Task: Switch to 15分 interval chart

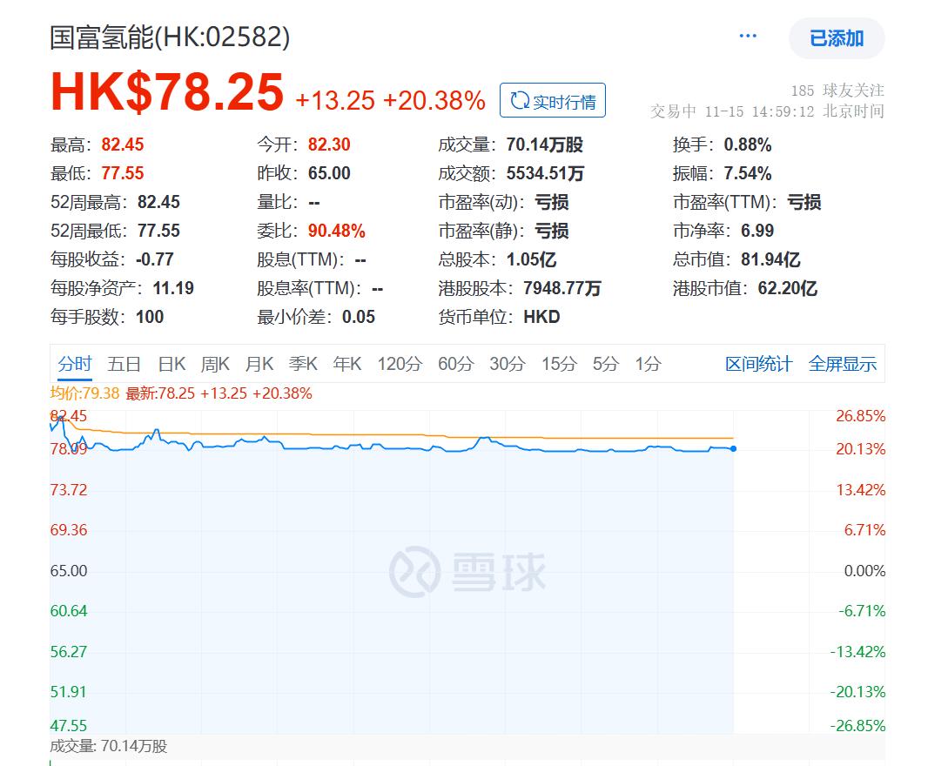Action: [x=558, y=364]
